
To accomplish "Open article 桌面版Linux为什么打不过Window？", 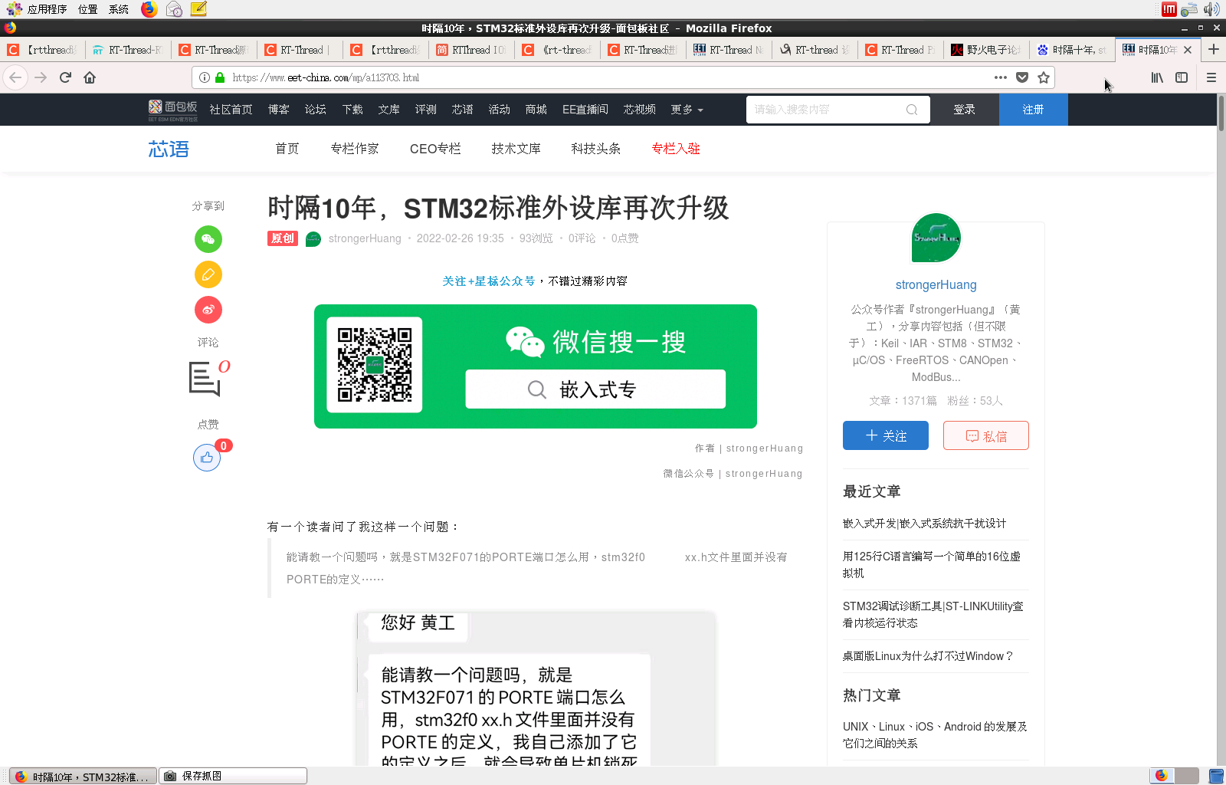I will point(929,655).
